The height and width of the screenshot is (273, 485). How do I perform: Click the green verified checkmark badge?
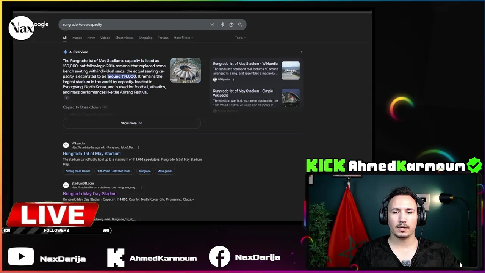pos(474,166)
